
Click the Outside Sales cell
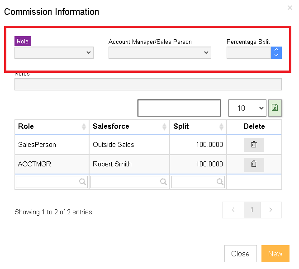pos(129,145)
